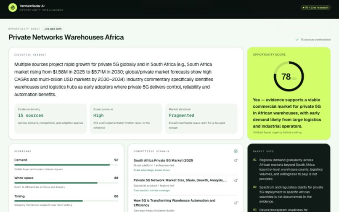
Task: Click the checkmark icon beside sources synthesized
Action: [297, 40]
